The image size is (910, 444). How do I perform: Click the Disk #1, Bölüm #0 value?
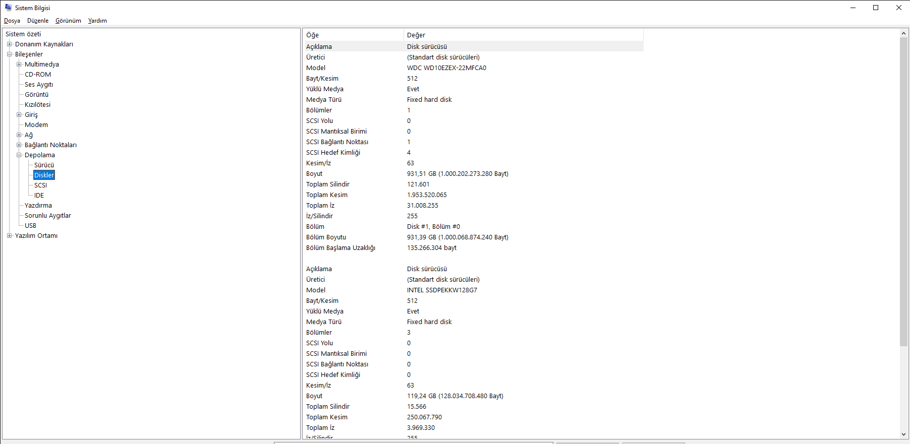pyautogui.click(x=433, y=227)
